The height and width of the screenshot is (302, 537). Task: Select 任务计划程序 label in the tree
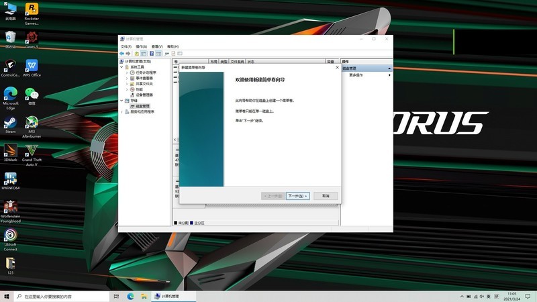click(x=146, y=72)
